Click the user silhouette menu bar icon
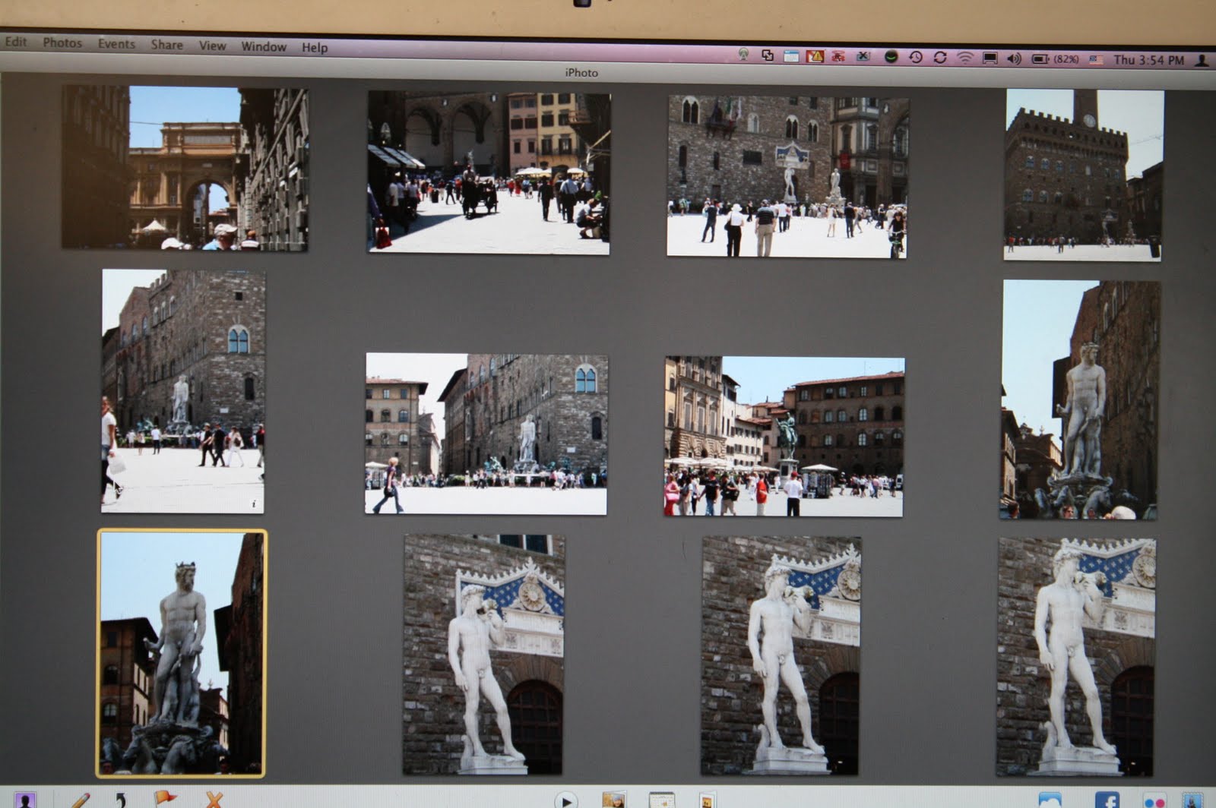The image size is (1216, 808). (1203, 59)
